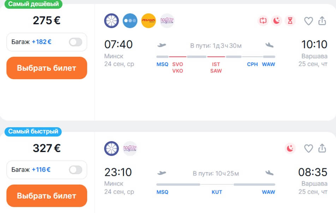Click the Wizz Air logo on the 275 € ticket
This screenshot has width=336, height=213.
click(x=167, y=21)
